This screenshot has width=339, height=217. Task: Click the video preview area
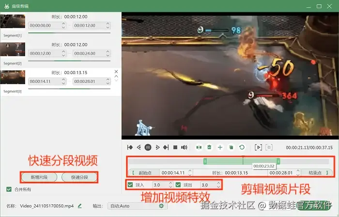230,76
